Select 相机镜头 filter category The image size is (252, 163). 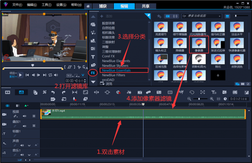click(108, 32)
